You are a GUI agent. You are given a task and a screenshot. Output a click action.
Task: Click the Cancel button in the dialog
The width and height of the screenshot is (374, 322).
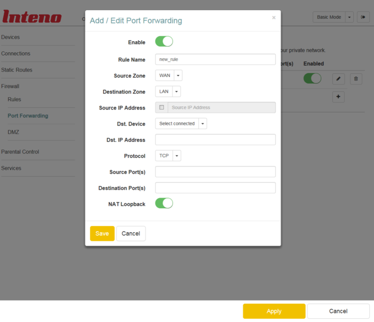pos(131,233)
